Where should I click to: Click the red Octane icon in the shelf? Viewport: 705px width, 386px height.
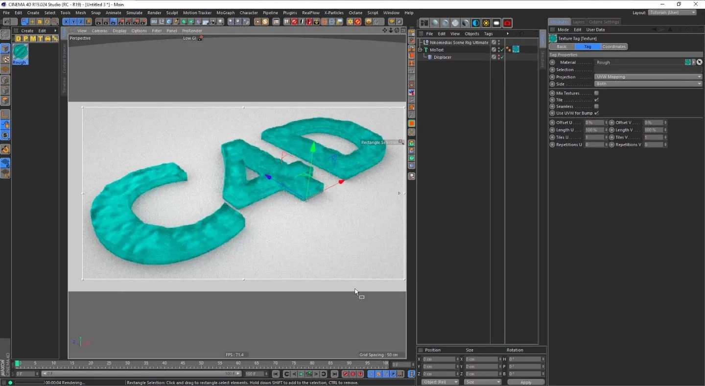coord(357,22)
